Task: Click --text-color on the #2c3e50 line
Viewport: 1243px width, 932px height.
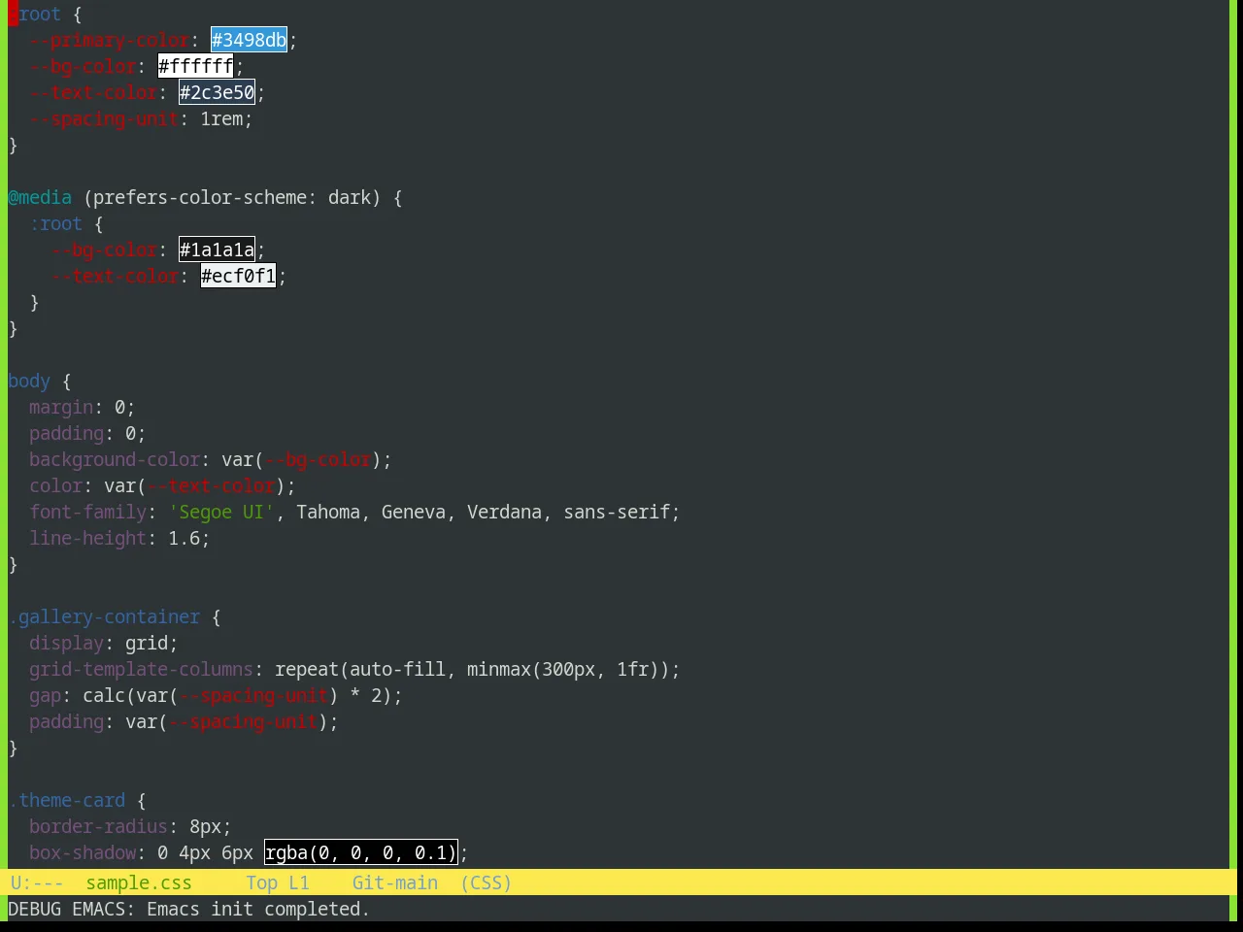Action: (94, 92)
